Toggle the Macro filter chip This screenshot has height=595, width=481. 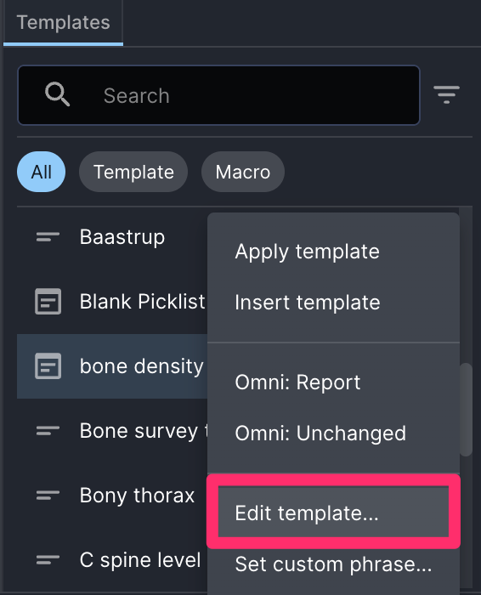[243, 172]
